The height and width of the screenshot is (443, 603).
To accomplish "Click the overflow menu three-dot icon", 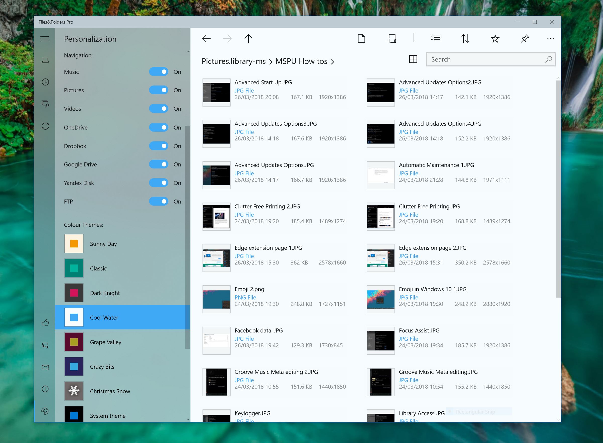I will click(551, 38).
